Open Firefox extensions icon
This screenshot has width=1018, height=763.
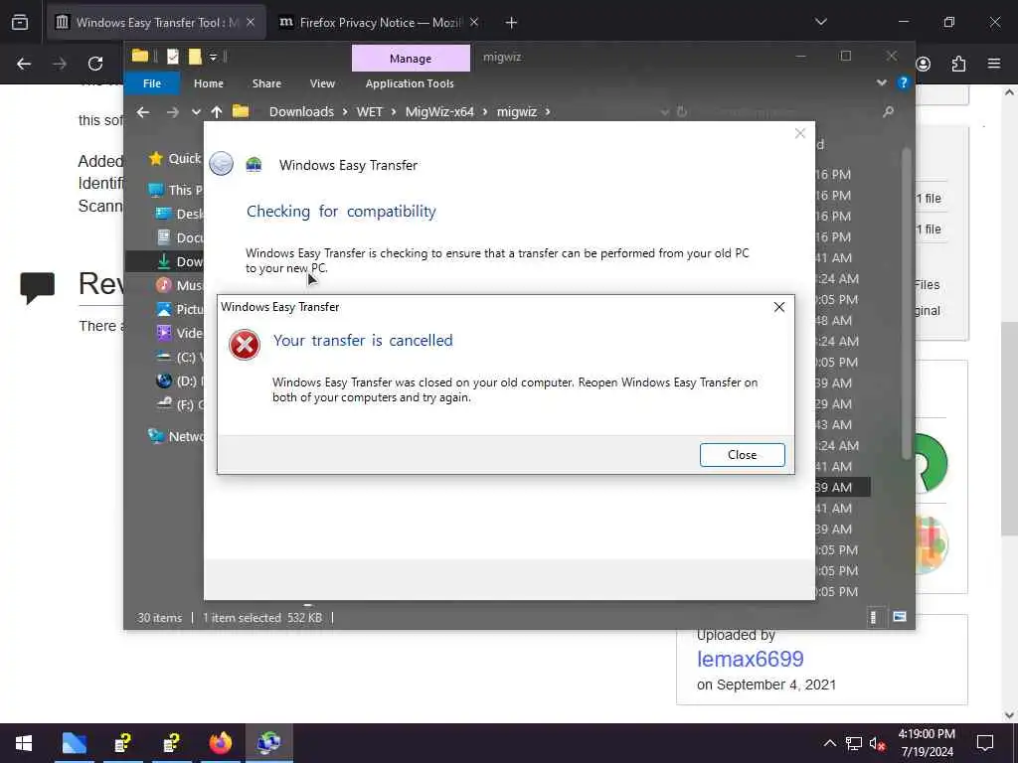coord(958,64)
